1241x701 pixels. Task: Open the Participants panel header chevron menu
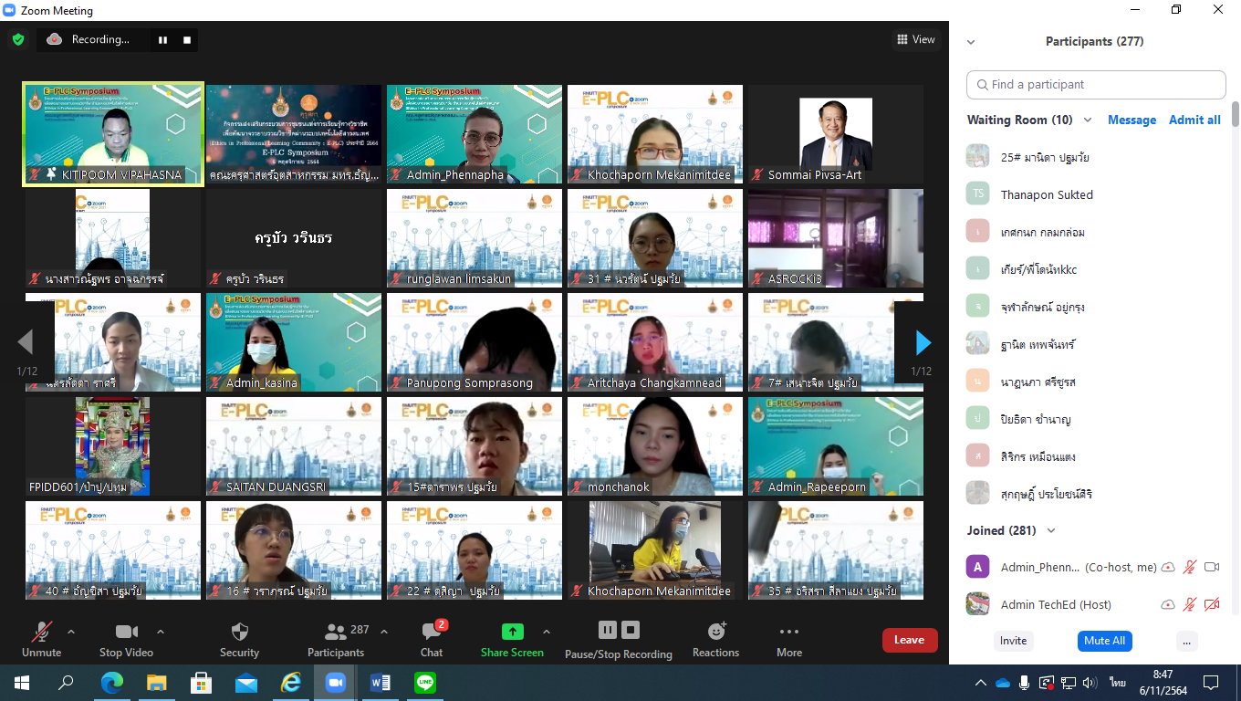tap(971, 41)
